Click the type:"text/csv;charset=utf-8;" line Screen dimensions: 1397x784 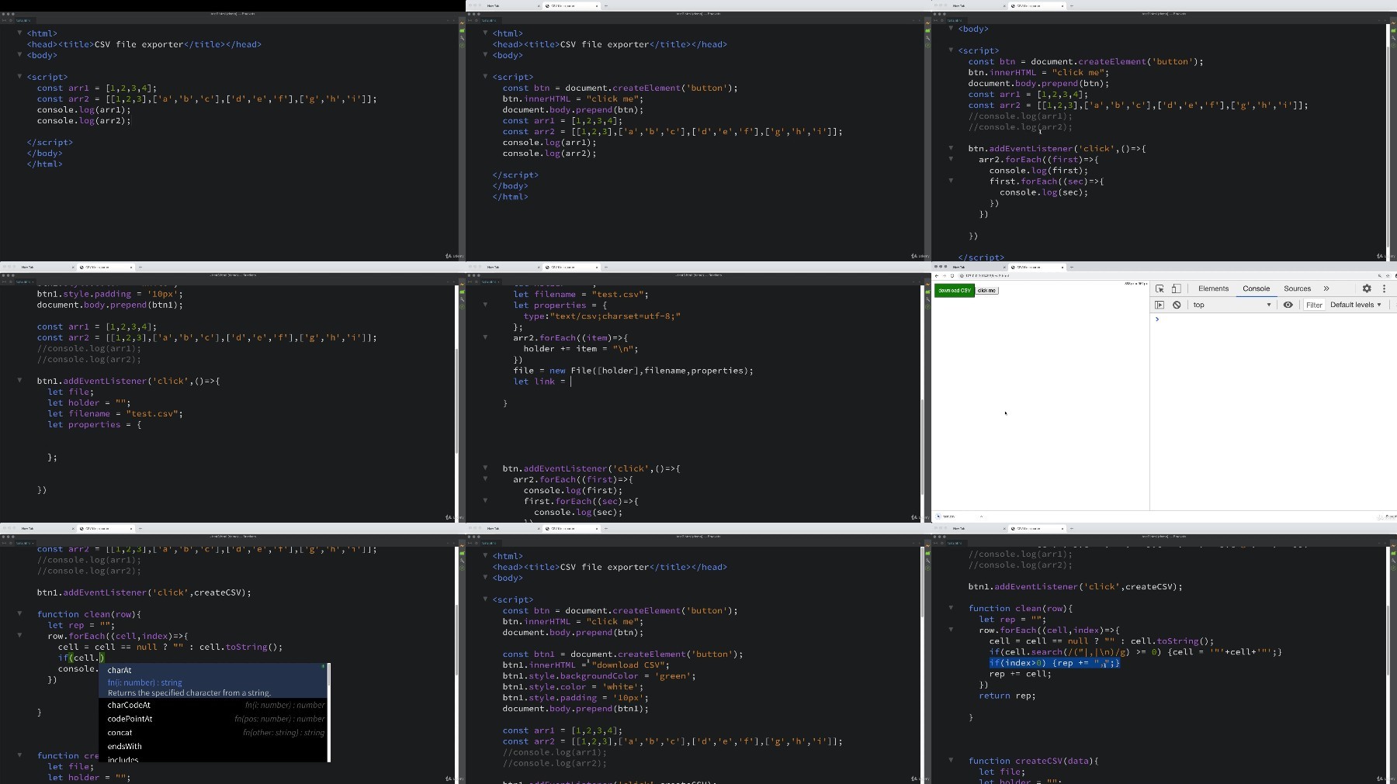(x=601, y=316)
